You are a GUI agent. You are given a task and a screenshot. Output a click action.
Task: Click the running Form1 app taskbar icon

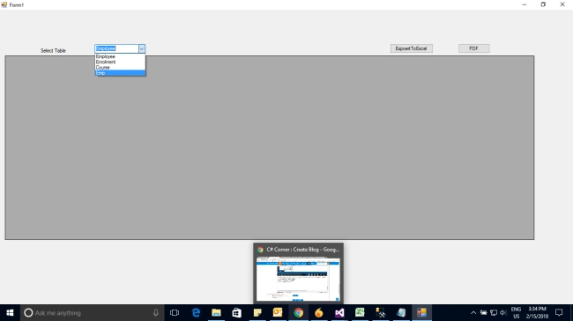coord(421,312)
